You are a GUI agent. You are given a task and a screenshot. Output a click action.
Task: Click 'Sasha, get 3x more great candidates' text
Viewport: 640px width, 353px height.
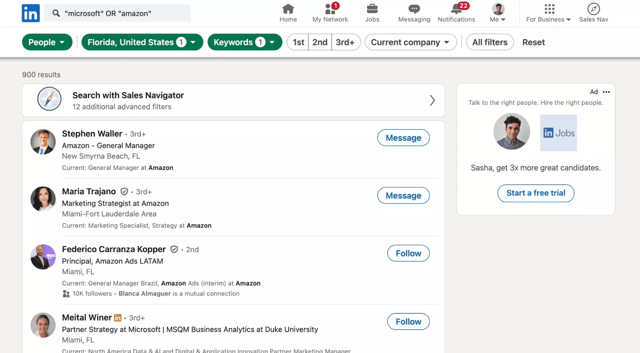point(536,168)
